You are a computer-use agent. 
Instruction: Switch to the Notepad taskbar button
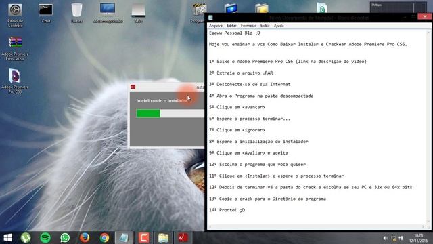click(x=124, y=238)
